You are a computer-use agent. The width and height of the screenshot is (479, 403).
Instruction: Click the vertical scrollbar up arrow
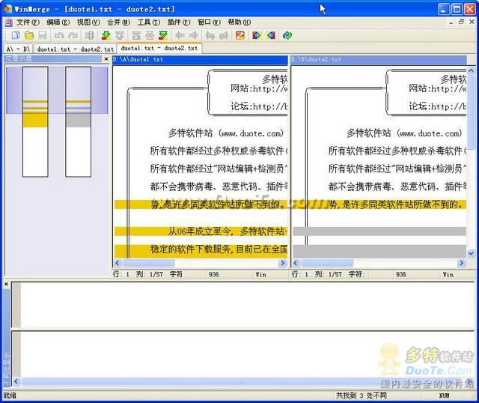pyautogui.click(x=471, y=70)
